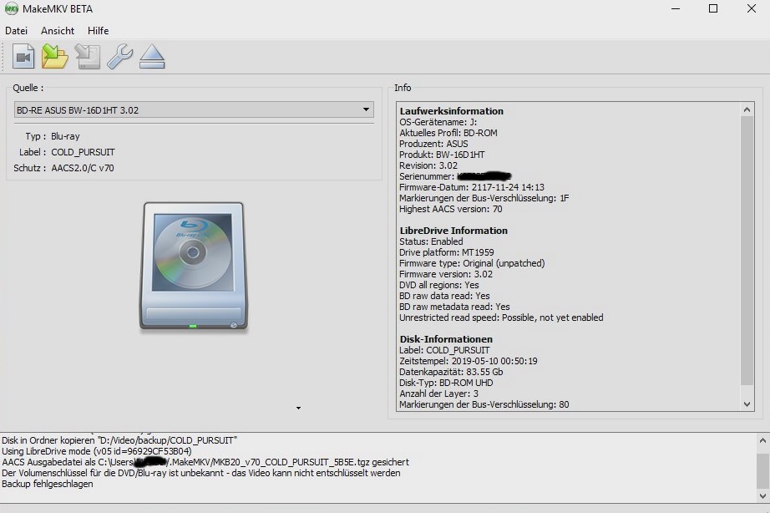770x513 pixels.
Task: Click the Produkt: BW-16D1HT line
Action: [x=442, y=155]
